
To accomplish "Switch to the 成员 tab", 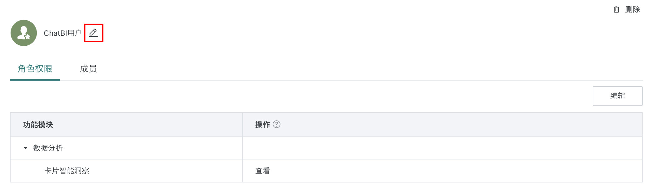I will (88, 69).
